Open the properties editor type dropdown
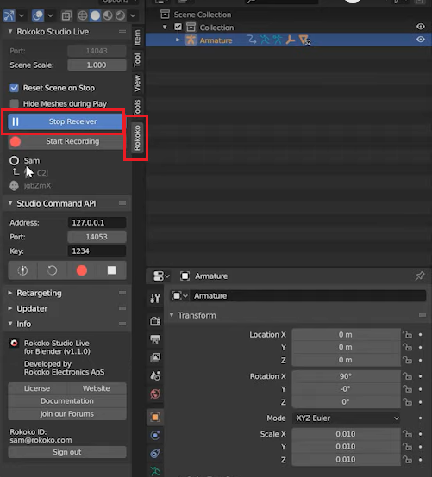 pos(161,276)
